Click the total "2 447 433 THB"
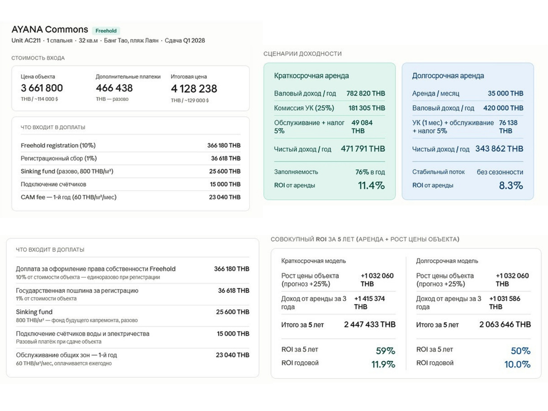The width and height of the screenshot is (548, 411). [x=370, y=325]
